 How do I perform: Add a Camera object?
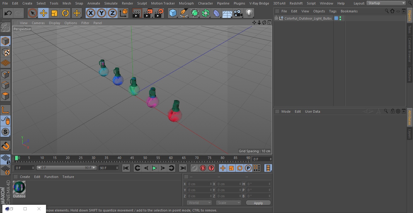point(238,13)
